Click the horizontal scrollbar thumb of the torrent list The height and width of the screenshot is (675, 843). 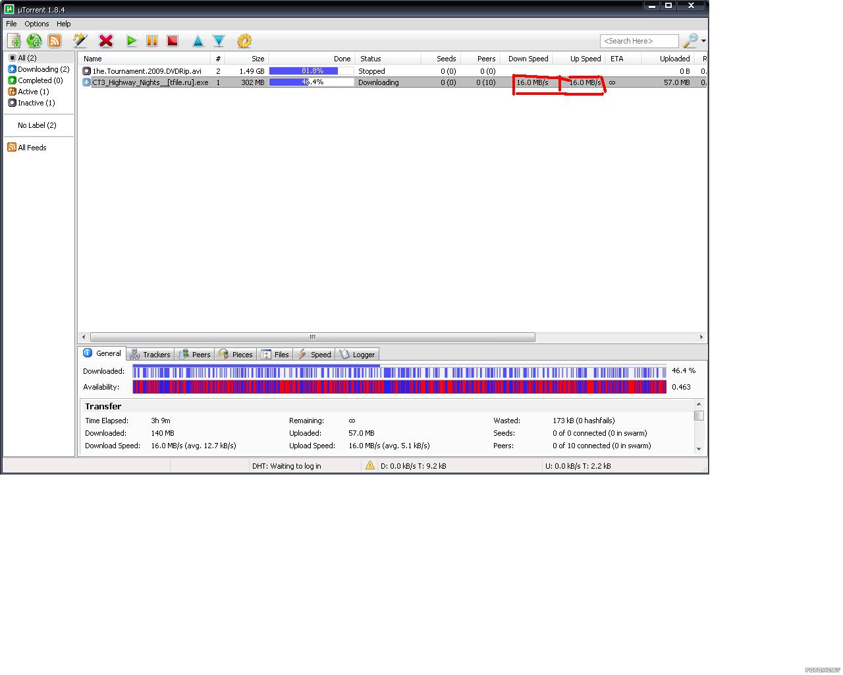[x=313, y=337]
